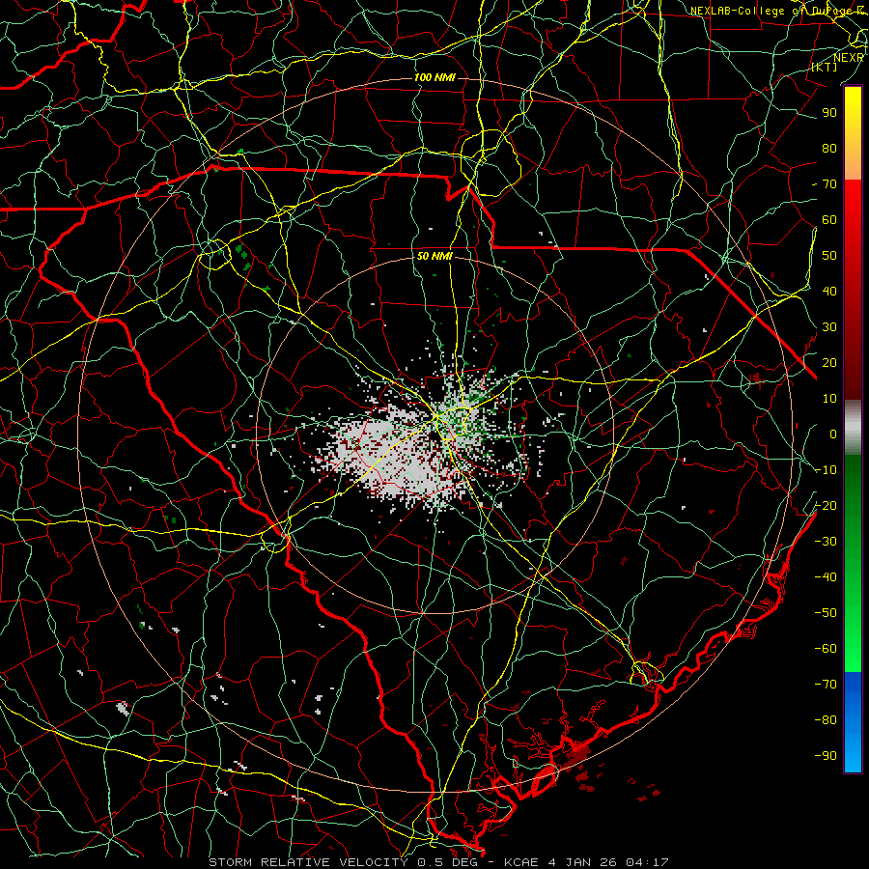Click the "100 NMI" range ring label
Image resolution: width=869 pixels, height=869 pixels.
pos(434,77)
